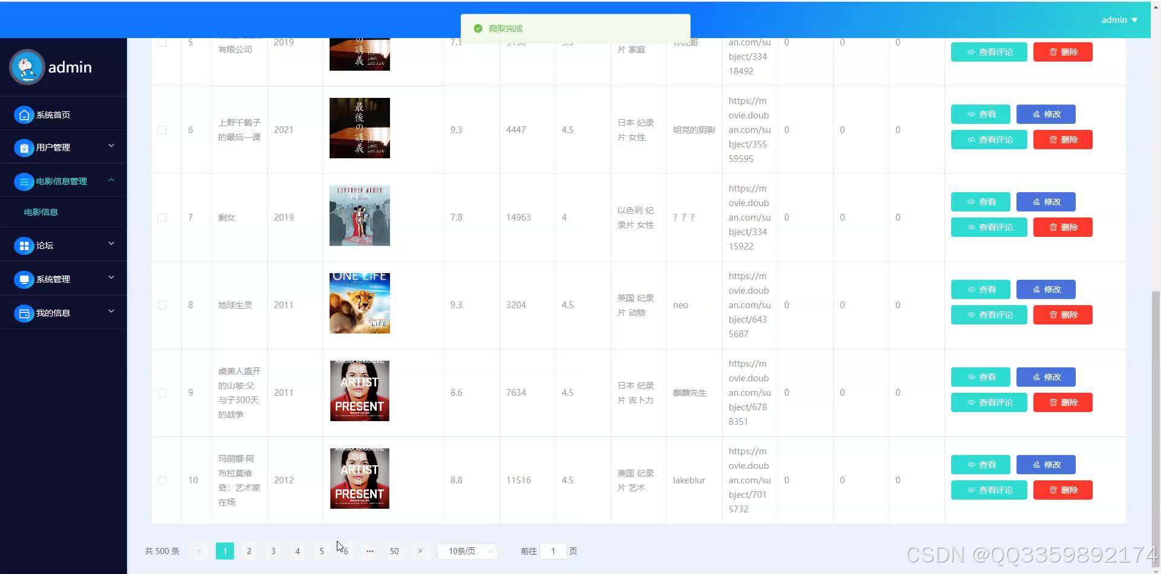
Task: Open poster thumbnail for 地球生灵
Action: (x=360, y=303)
